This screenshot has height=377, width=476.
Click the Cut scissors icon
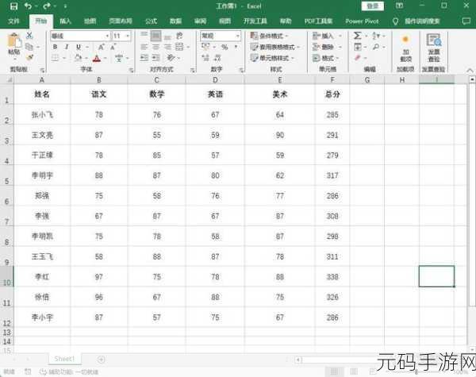pyautogui.click(x=29, y=35)
